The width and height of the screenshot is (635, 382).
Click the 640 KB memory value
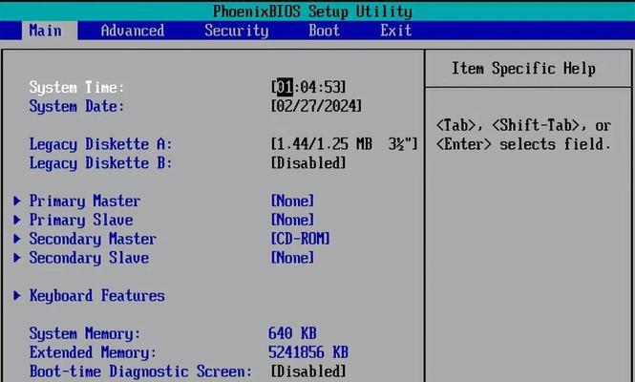[x=292, y=333]
